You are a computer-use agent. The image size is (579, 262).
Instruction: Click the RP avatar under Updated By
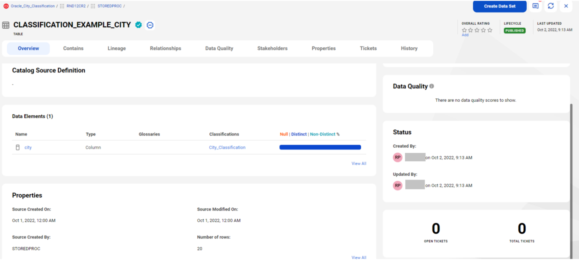[397, 185]
